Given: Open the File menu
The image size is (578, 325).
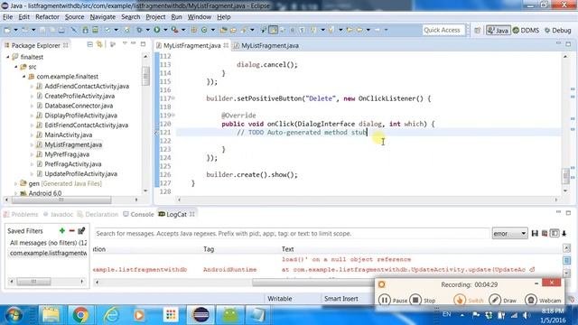Looking at the screenshot, I should coord(7,17).
